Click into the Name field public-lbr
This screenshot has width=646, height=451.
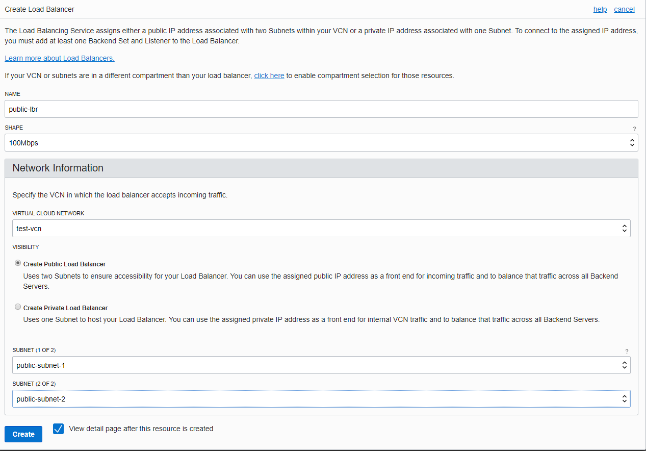[x=321, y=109]
